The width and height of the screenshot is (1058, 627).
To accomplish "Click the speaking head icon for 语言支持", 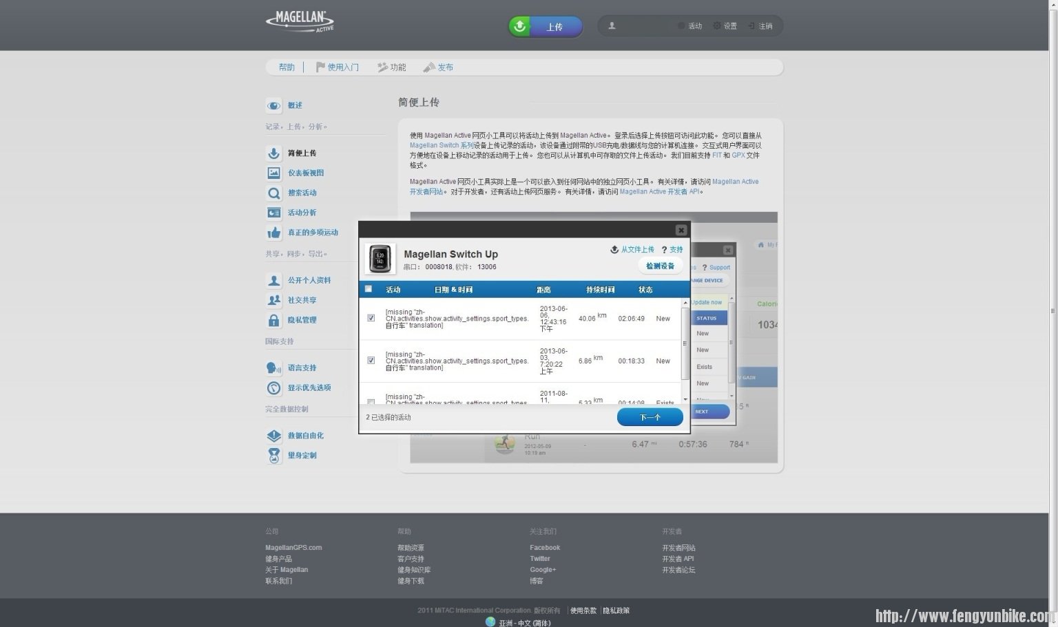I will click(274, 368).
